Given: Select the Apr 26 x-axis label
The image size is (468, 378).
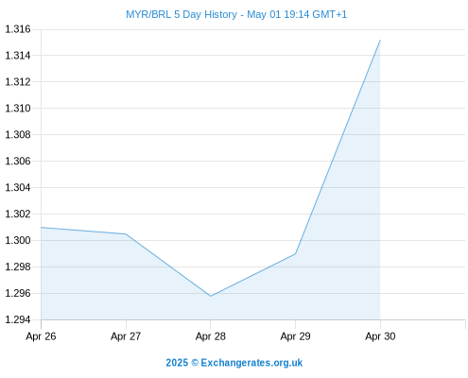Looking at the screenshot, I should click(x=41, y=336).
